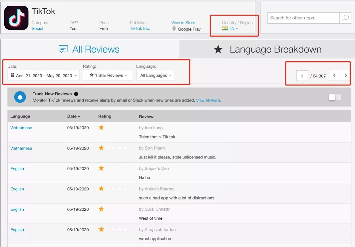Click the author name "by tran hung"

(151, 128)
